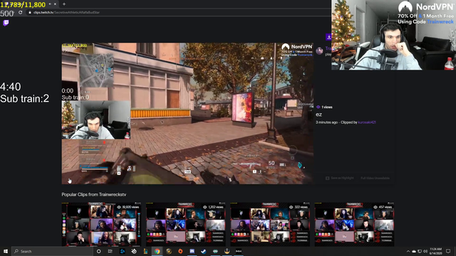Open Task View from the taskbar
This screenshot has width=456, height=256.
click(x=110, y=251)
